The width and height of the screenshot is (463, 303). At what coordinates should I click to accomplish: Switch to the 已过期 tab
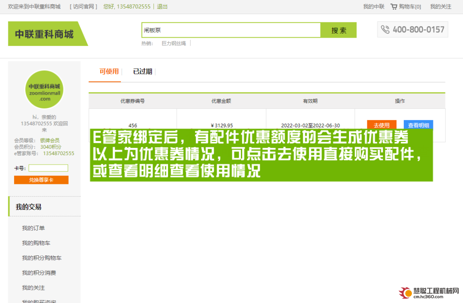pos(143,72)
